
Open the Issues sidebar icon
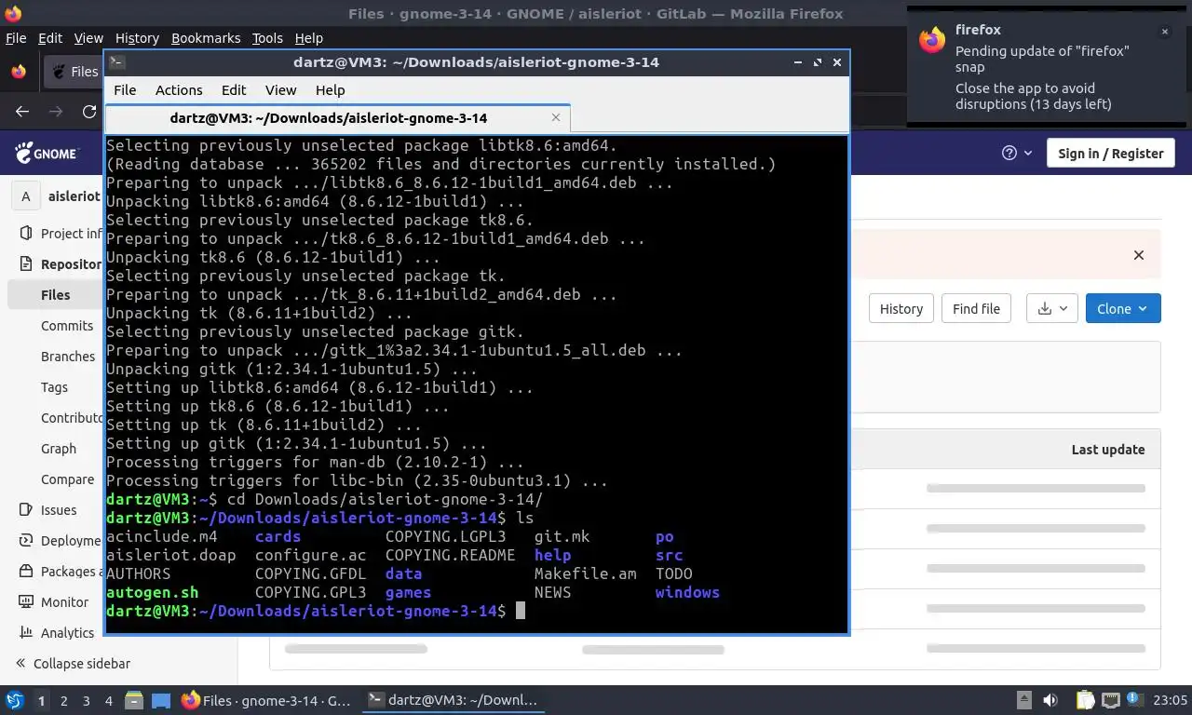(x=26, y=509)
